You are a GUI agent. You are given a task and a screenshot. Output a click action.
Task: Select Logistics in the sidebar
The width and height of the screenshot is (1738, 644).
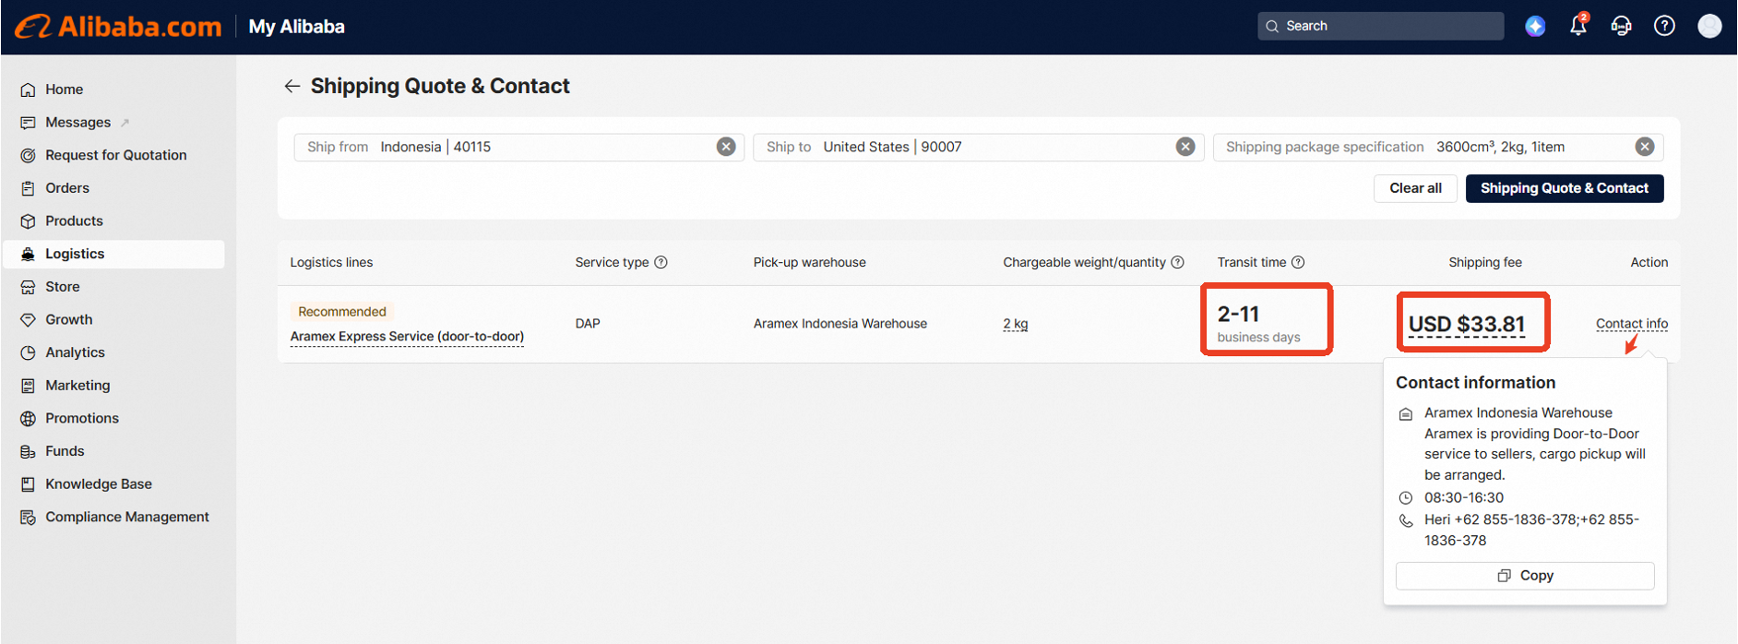[x=113, y=254]
